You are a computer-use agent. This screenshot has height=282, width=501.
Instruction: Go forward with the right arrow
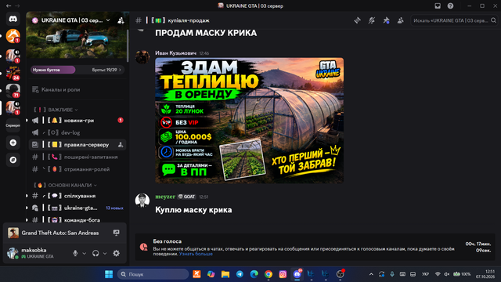point(17,5)
